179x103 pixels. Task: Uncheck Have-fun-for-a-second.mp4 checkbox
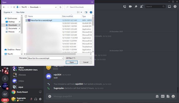click(27, 20)
